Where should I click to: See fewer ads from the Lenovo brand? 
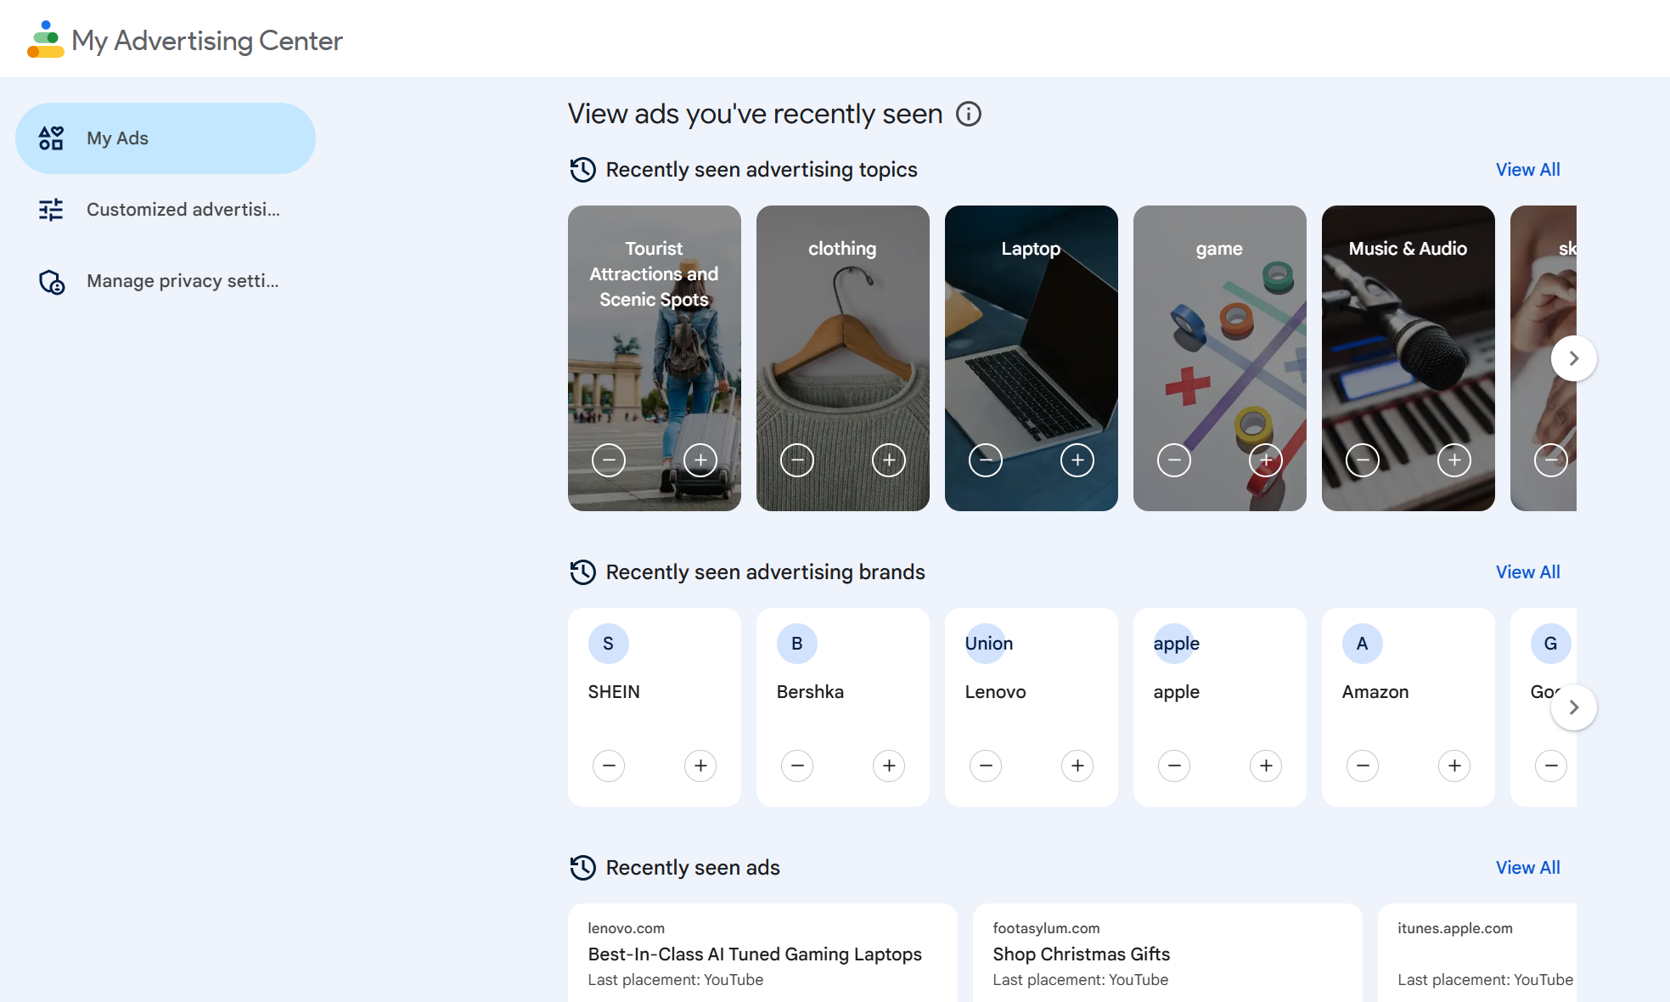(x=985, y=766)
